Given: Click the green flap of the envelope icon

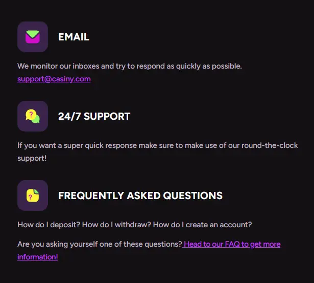Looking at the screenshot, I should click(33, 34).
